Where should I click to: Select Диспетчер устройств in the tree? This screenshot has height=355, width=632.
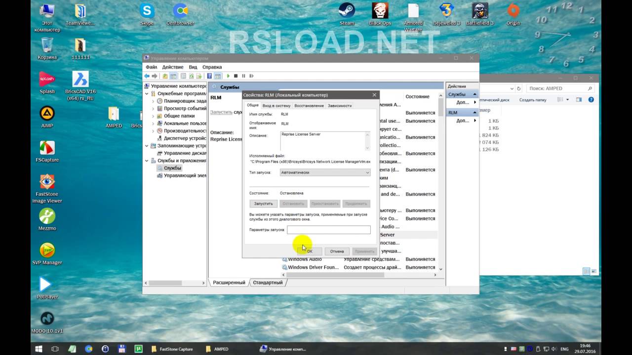tap(185, 138)
